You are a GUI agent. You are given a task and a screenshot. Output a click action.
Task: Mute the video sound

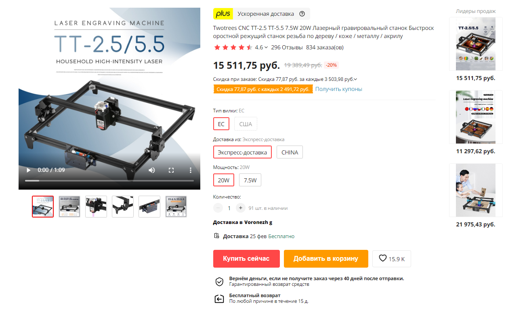[x=152, y=170]
